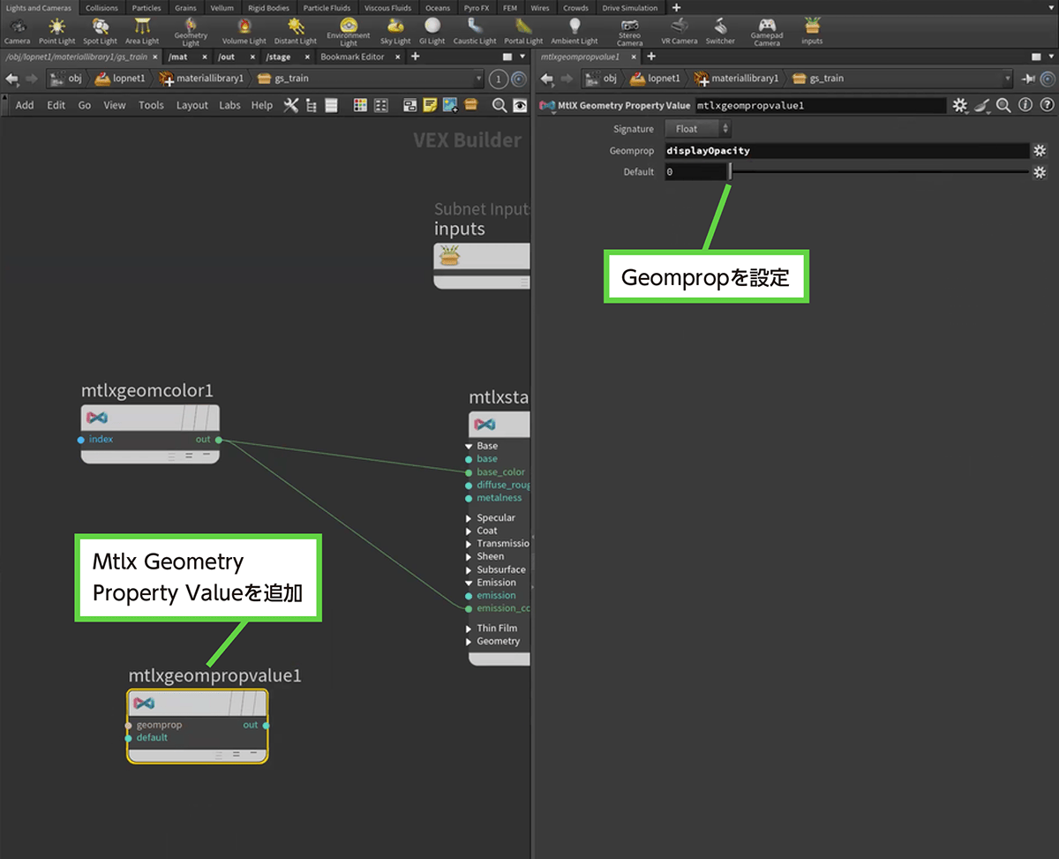Image resolution: width=1059 pixels, height=859 pixels.
Task: Click the parameter pane search magnifier icon
Action: (1003, 105)
